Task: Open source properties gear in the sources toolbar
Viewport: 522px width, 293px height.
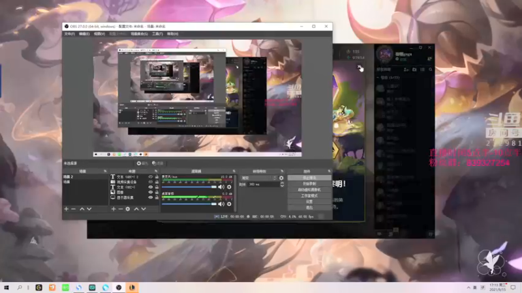Action: pyautogui.click(x=128, y=209)
